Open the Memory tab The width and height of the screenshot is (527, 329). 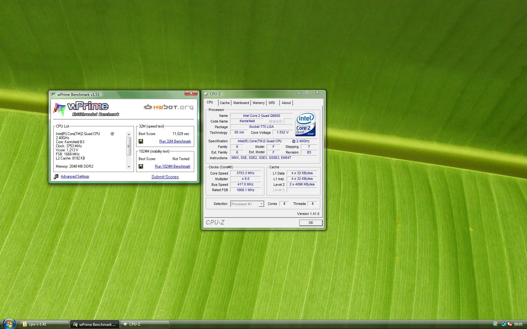(x=259, y=103)
